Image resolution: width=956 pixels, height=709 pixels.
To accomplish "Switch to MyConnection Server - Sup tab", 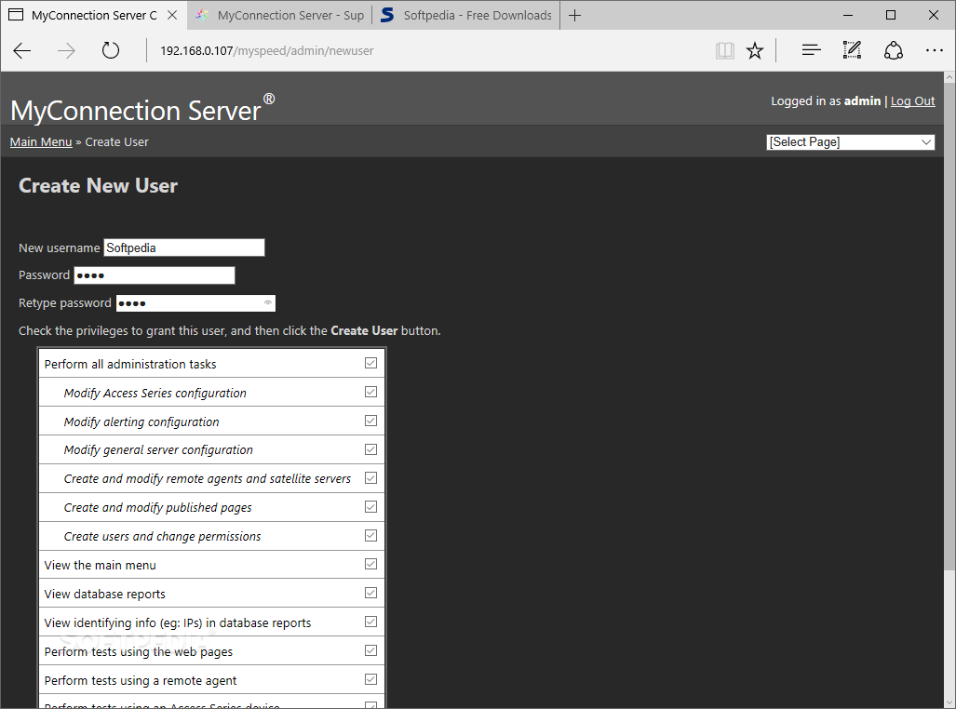I will point(280,15).
